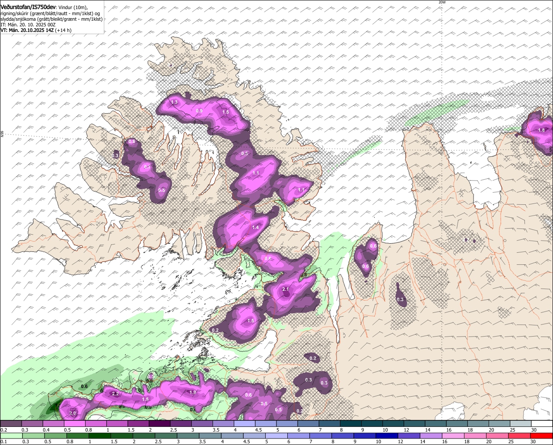Screen dimensions: 553x445
Task: Click the "Veðurstofan/IS750dev" title text
Action: [x=28, y=7]
